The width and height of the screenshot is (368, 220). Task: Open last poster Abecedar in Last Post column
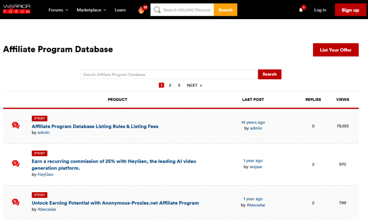pos(256,205)
